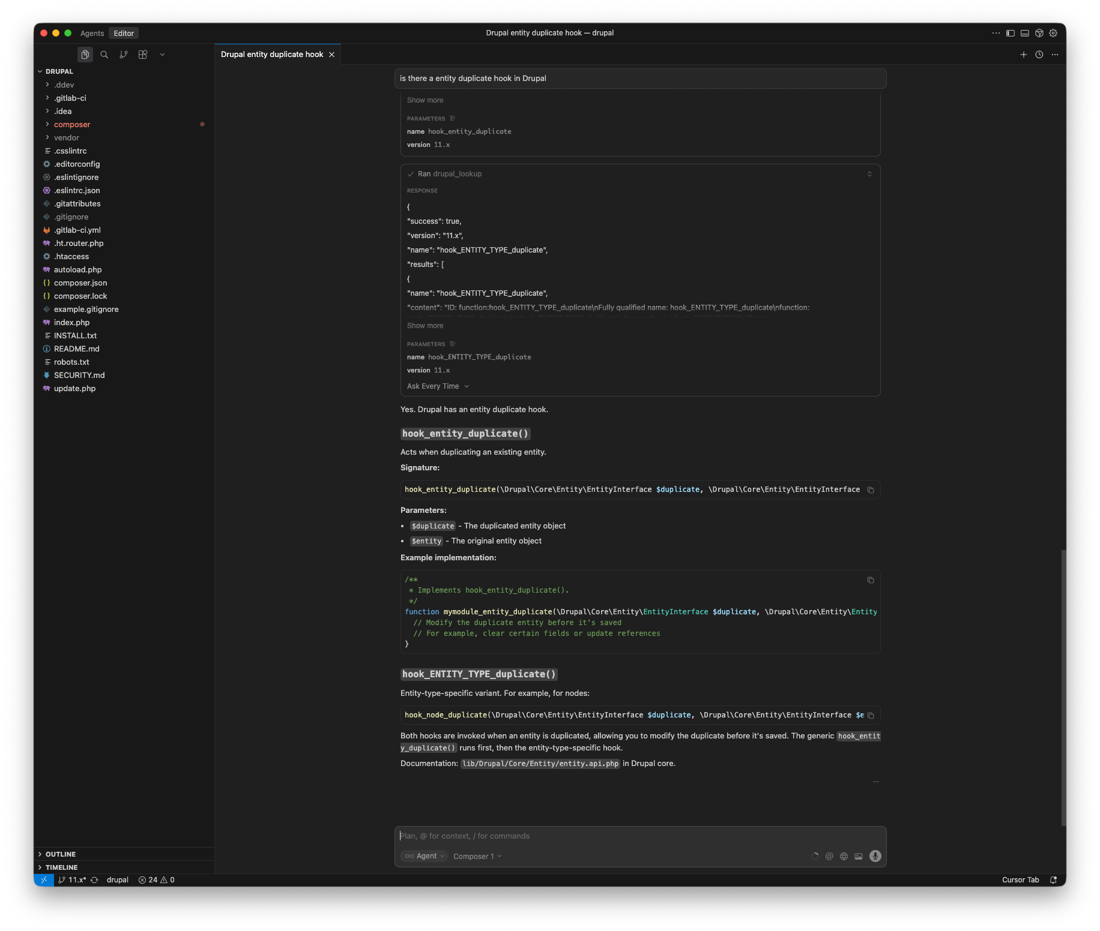Open the Ask Every Time dropdown
Image resolution: width=1100 pixels, height=931 pixels.
pos(438,386)
